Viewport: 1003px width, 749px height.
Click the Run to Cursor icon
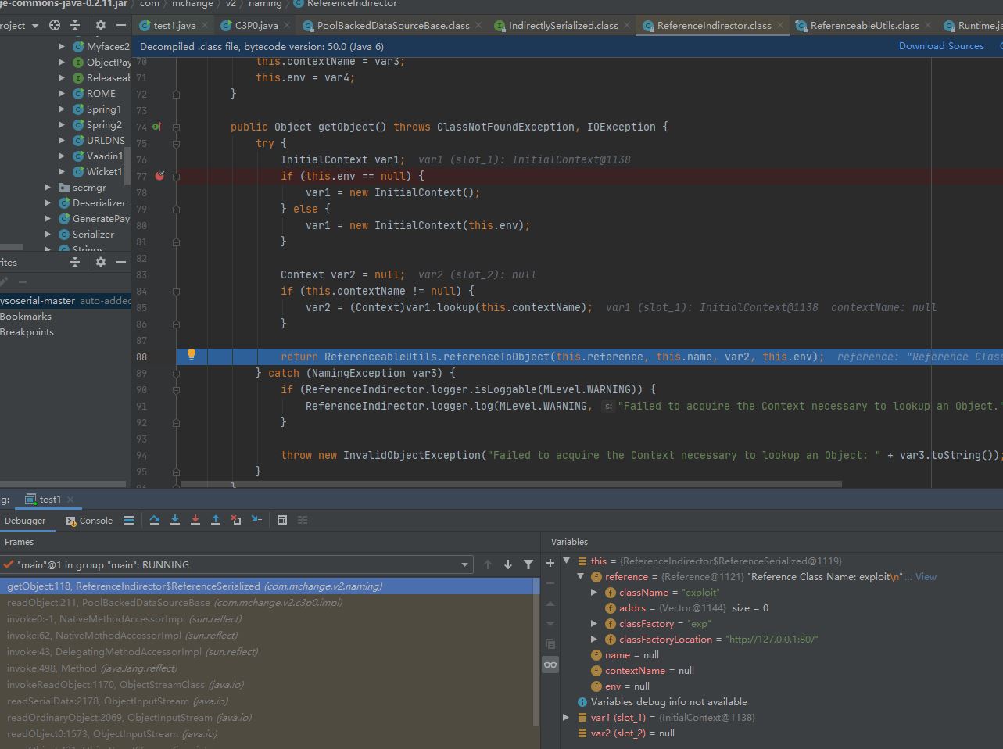coord(256,520)
